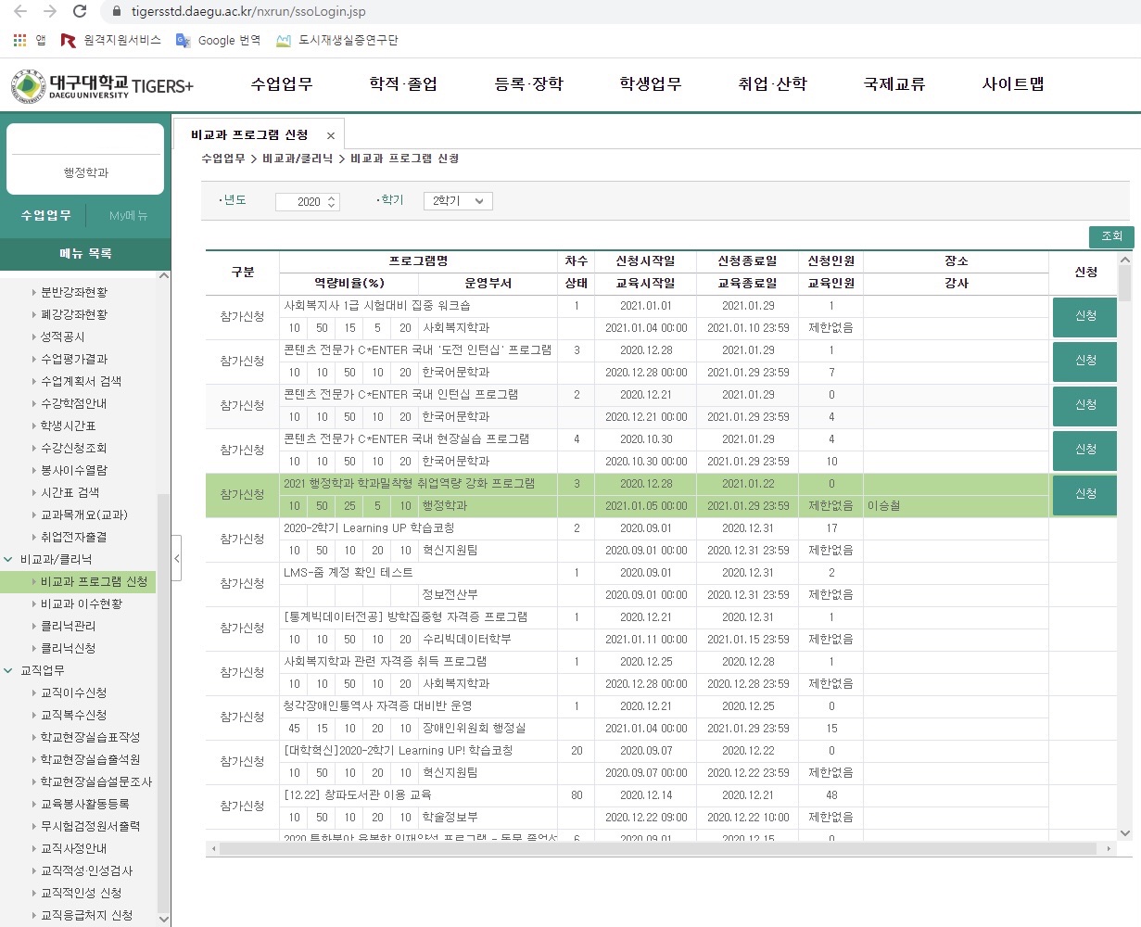The width and height of the screenshot is (1141, 927).
Task: Open the 학기 semester dropdown
Action: click(x=458, y=201)
